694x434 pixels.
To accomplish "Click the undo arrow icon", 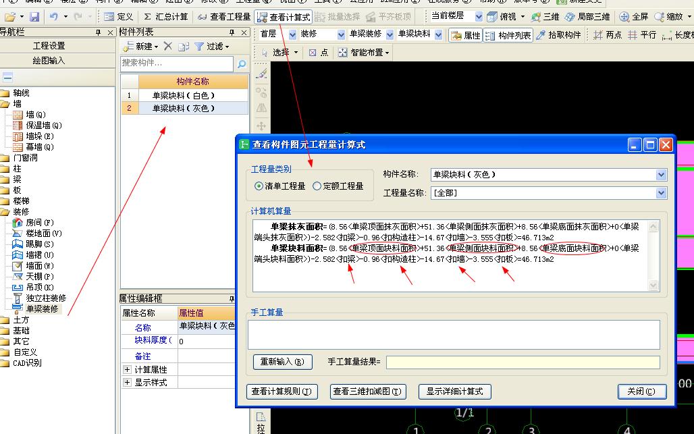I will 53,17.
